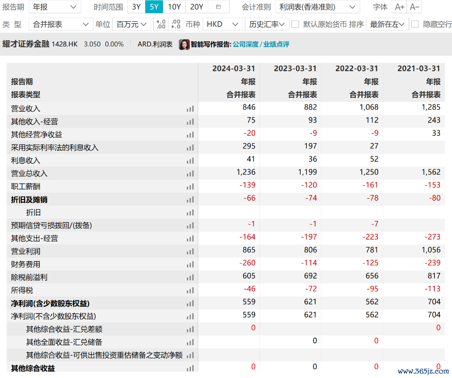Open chart icon for 可供出售投资重估储备 row
Screen dimensions: 452x378
[190, 355]
